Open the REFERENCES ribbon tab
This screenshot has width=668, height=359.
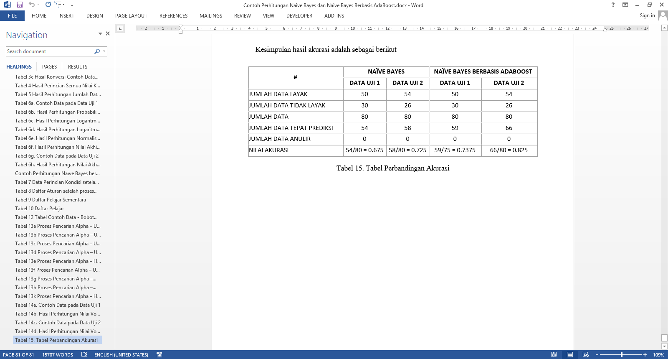[173, 16]
